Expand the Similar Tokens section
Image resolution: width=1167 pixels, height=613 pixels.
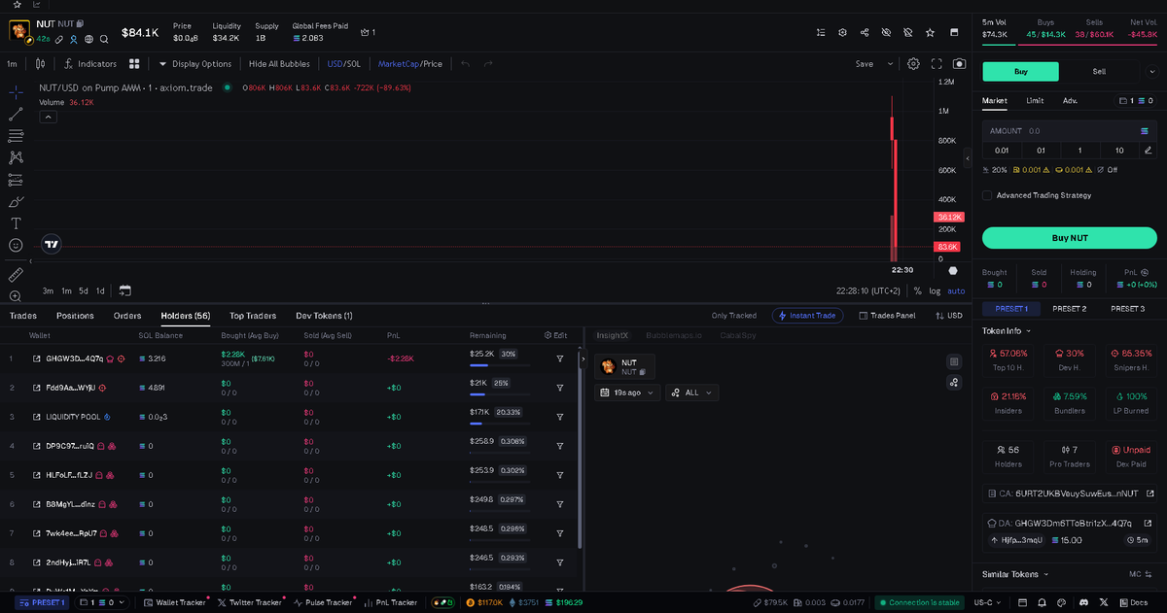pyautogui.click(x=1014, y=574)
